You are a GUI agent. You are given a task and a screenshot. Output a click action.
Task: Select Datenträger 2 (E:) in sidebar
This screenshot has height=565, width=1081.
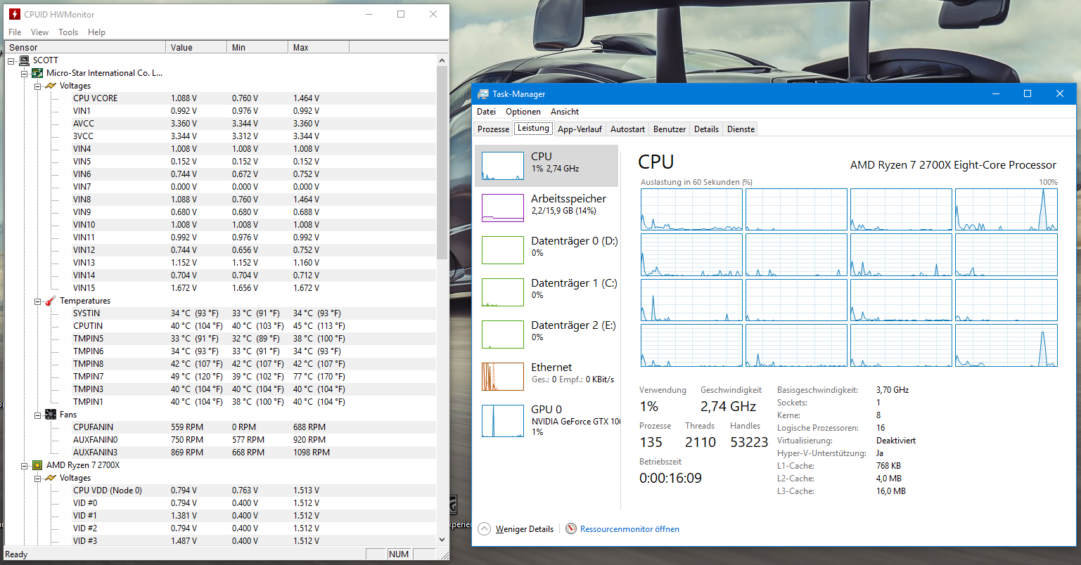click(546, 335)
